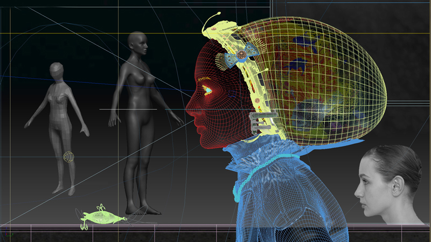The height and width of the screenshot is (242, 431).
Task: Select the woman profile reference photo
Action: [389, 184]
